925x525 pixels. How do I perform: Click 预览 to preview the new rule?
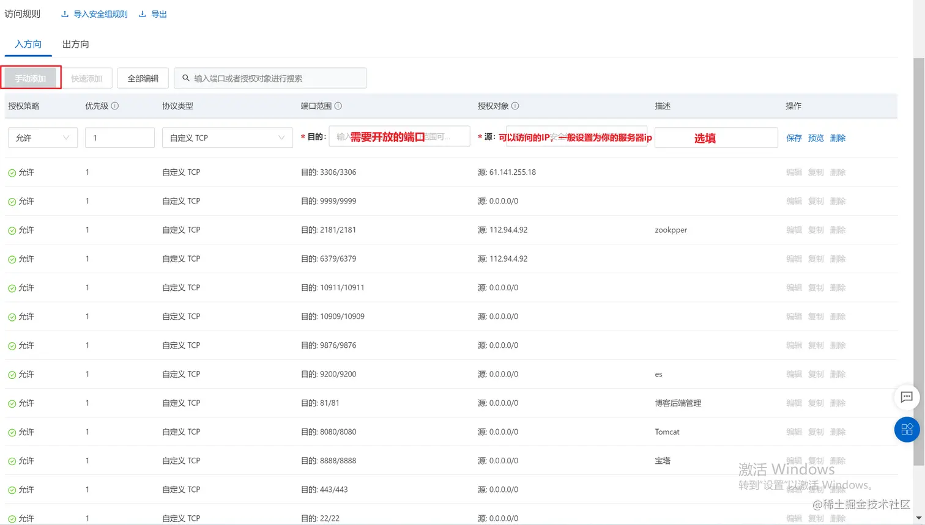pyautogui.click(x=816, y=138)
